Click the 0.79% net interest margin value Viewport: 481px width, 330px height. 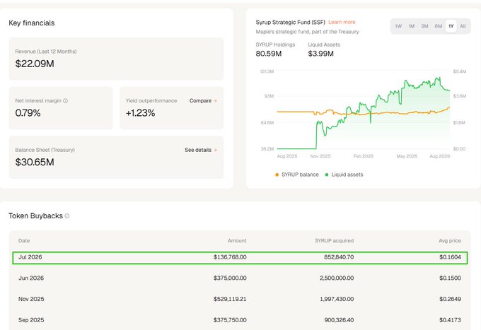[x=28, y=113]
